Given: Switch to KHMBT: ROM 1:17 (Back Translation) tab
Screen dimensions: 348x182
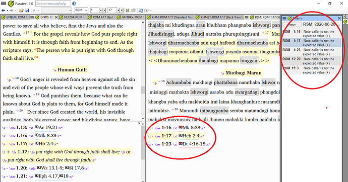Looking at the screenshot, I should pyautogui.click(x=219, y=17).
